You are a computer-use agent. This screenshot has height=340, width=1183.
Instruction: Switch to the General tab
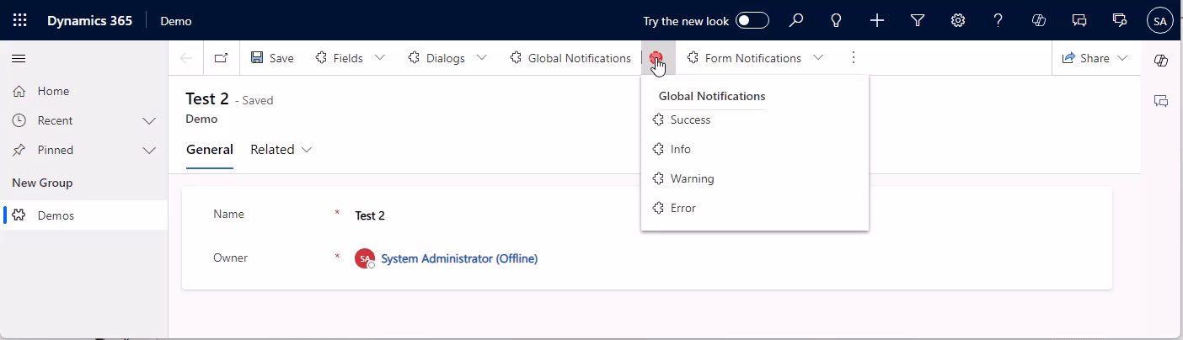pos(210,150)
